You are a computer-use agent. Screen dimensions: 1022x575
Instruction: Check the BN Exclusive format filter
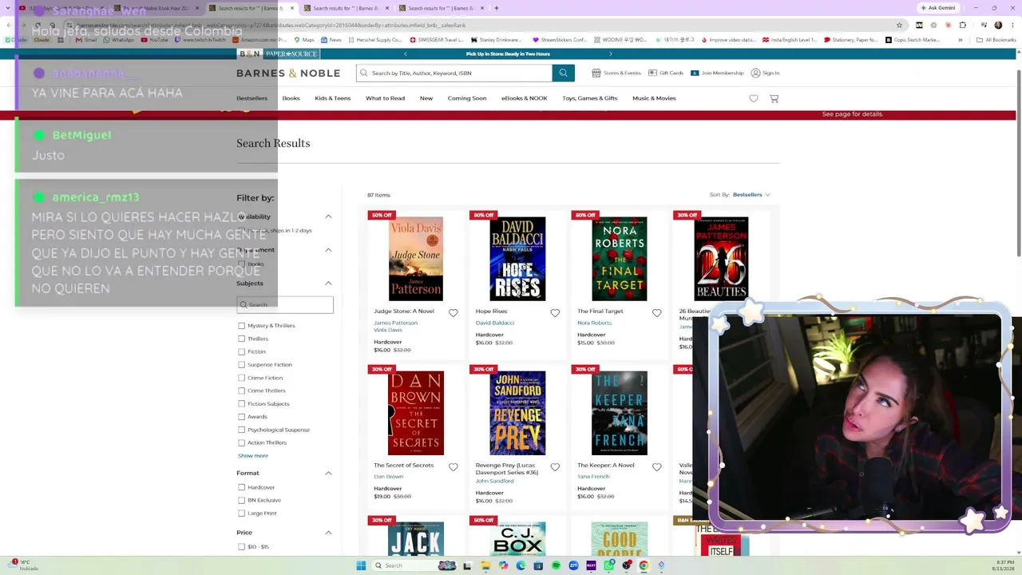pos(241,500)
